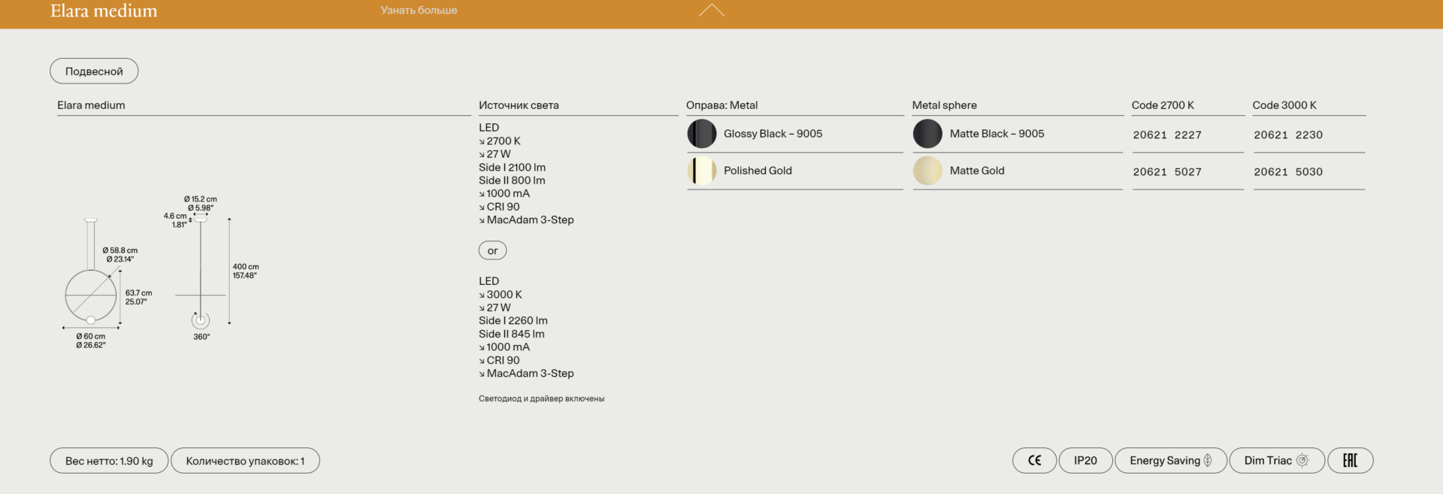Click the EAC certification badge
The width and height of the screenshot is (1443, 494).
pos(1350,461)
